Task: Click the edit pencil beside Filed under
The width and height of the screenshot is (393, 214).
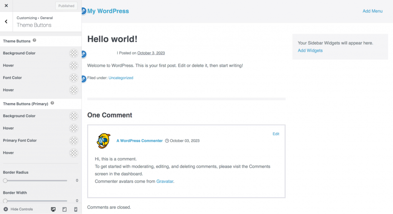Action: pos(84,79)
